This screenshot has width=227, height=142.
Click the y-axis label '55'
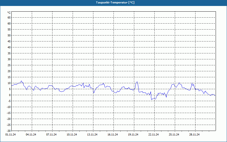coord(9,30)
